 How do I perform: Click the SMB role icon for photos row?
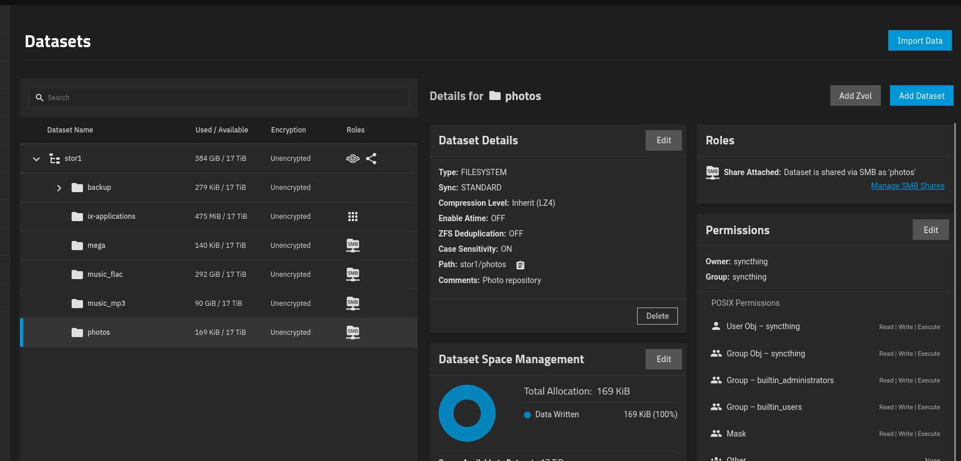click(353, 333)
